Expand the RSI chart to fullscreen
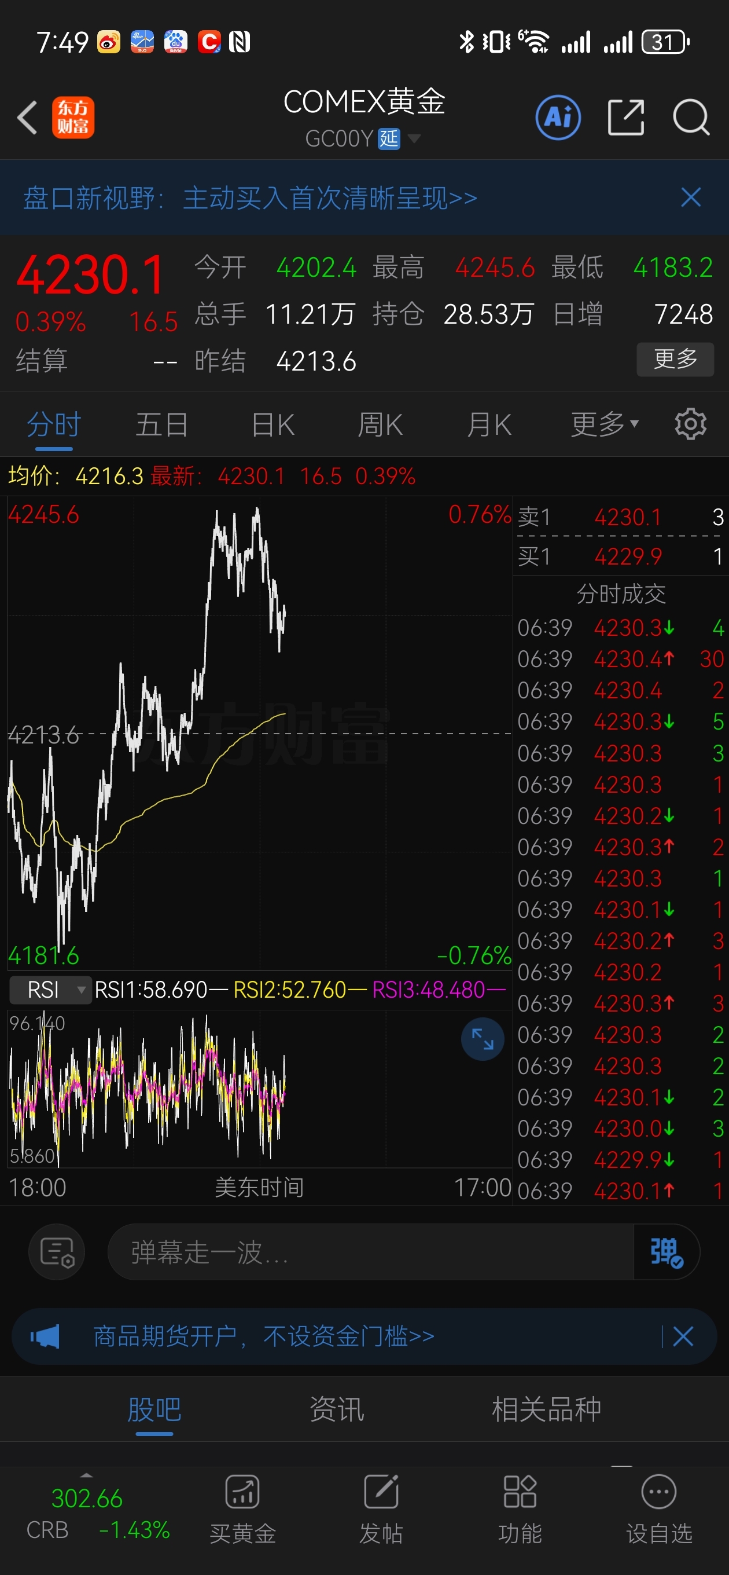Screen dimensions: 729x1575 pyautogui.click(x=483, y=1039)
